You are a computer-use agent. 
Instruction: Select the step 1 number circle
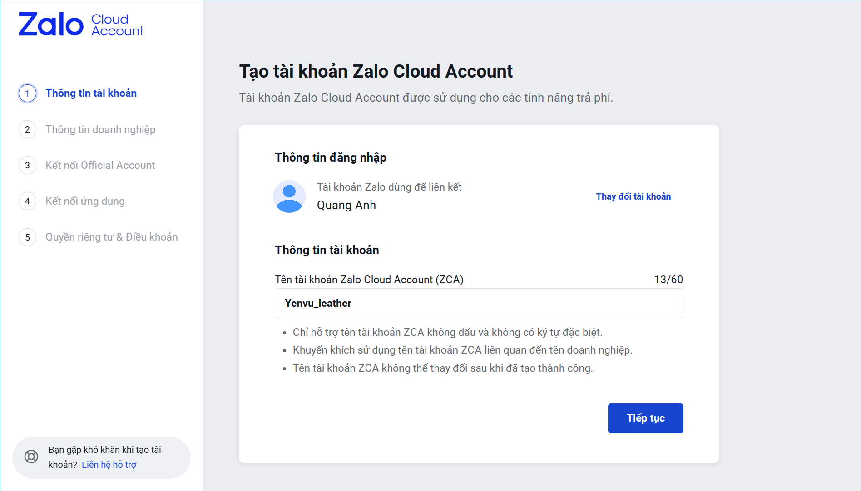pyautogui.click(x=28, y=93)
